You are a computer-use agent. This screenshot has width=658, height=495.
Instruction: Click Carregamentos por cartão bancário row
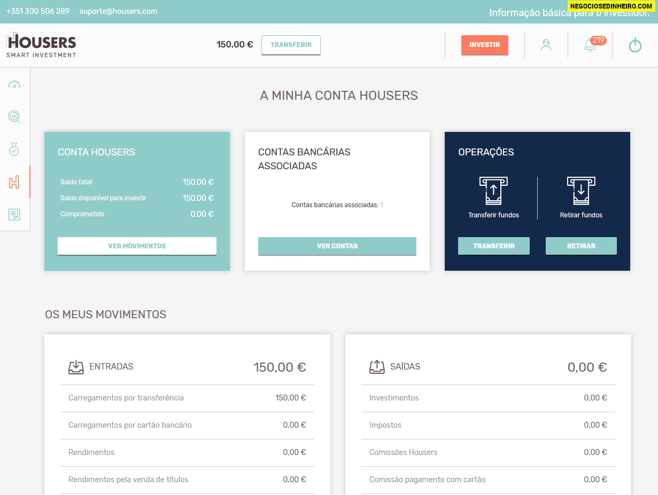tap(187, 425)
